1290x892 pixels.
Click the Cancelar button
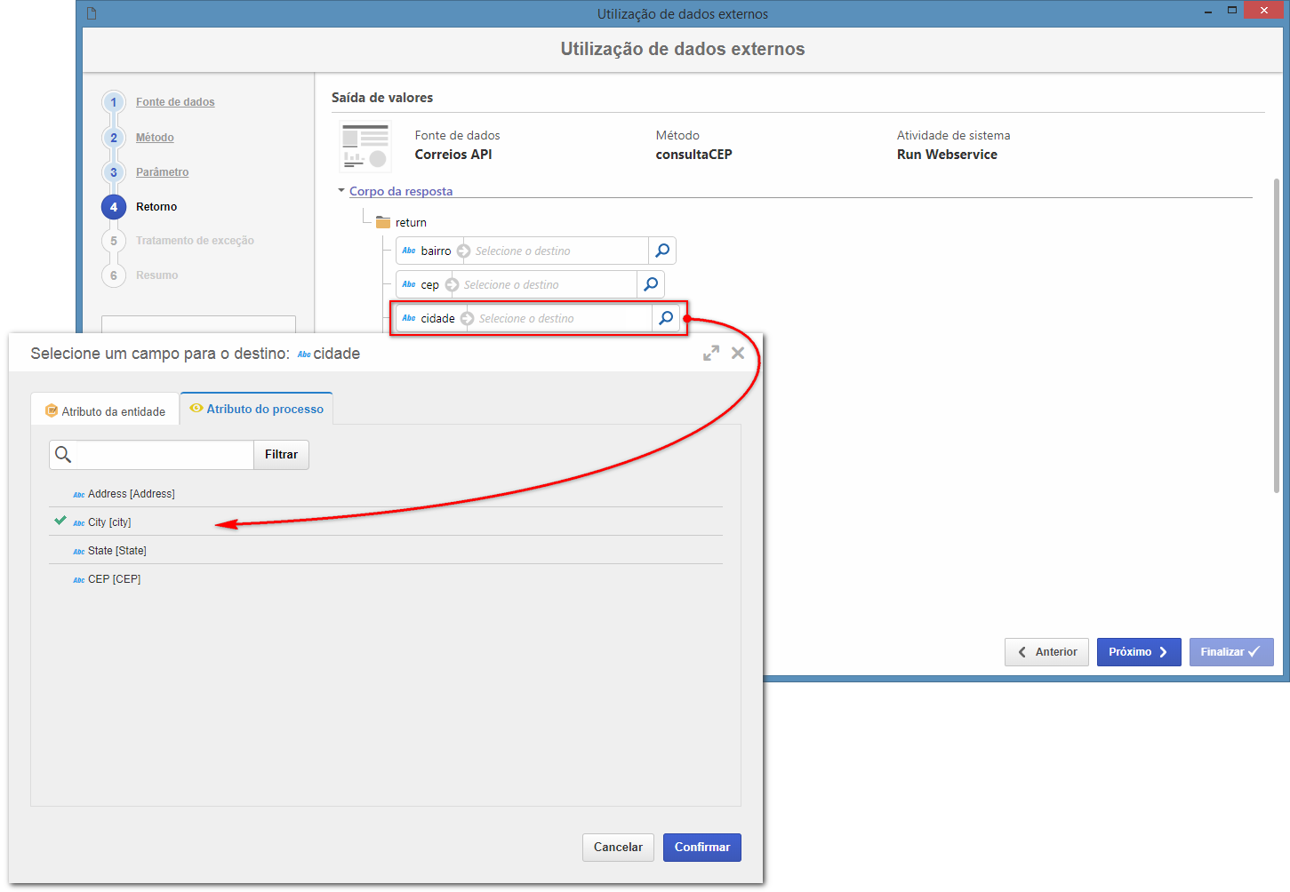(618, 848)
